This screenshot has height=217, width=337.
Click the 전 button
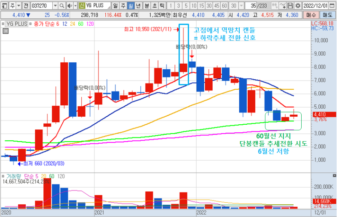click(x=26, y=5)
